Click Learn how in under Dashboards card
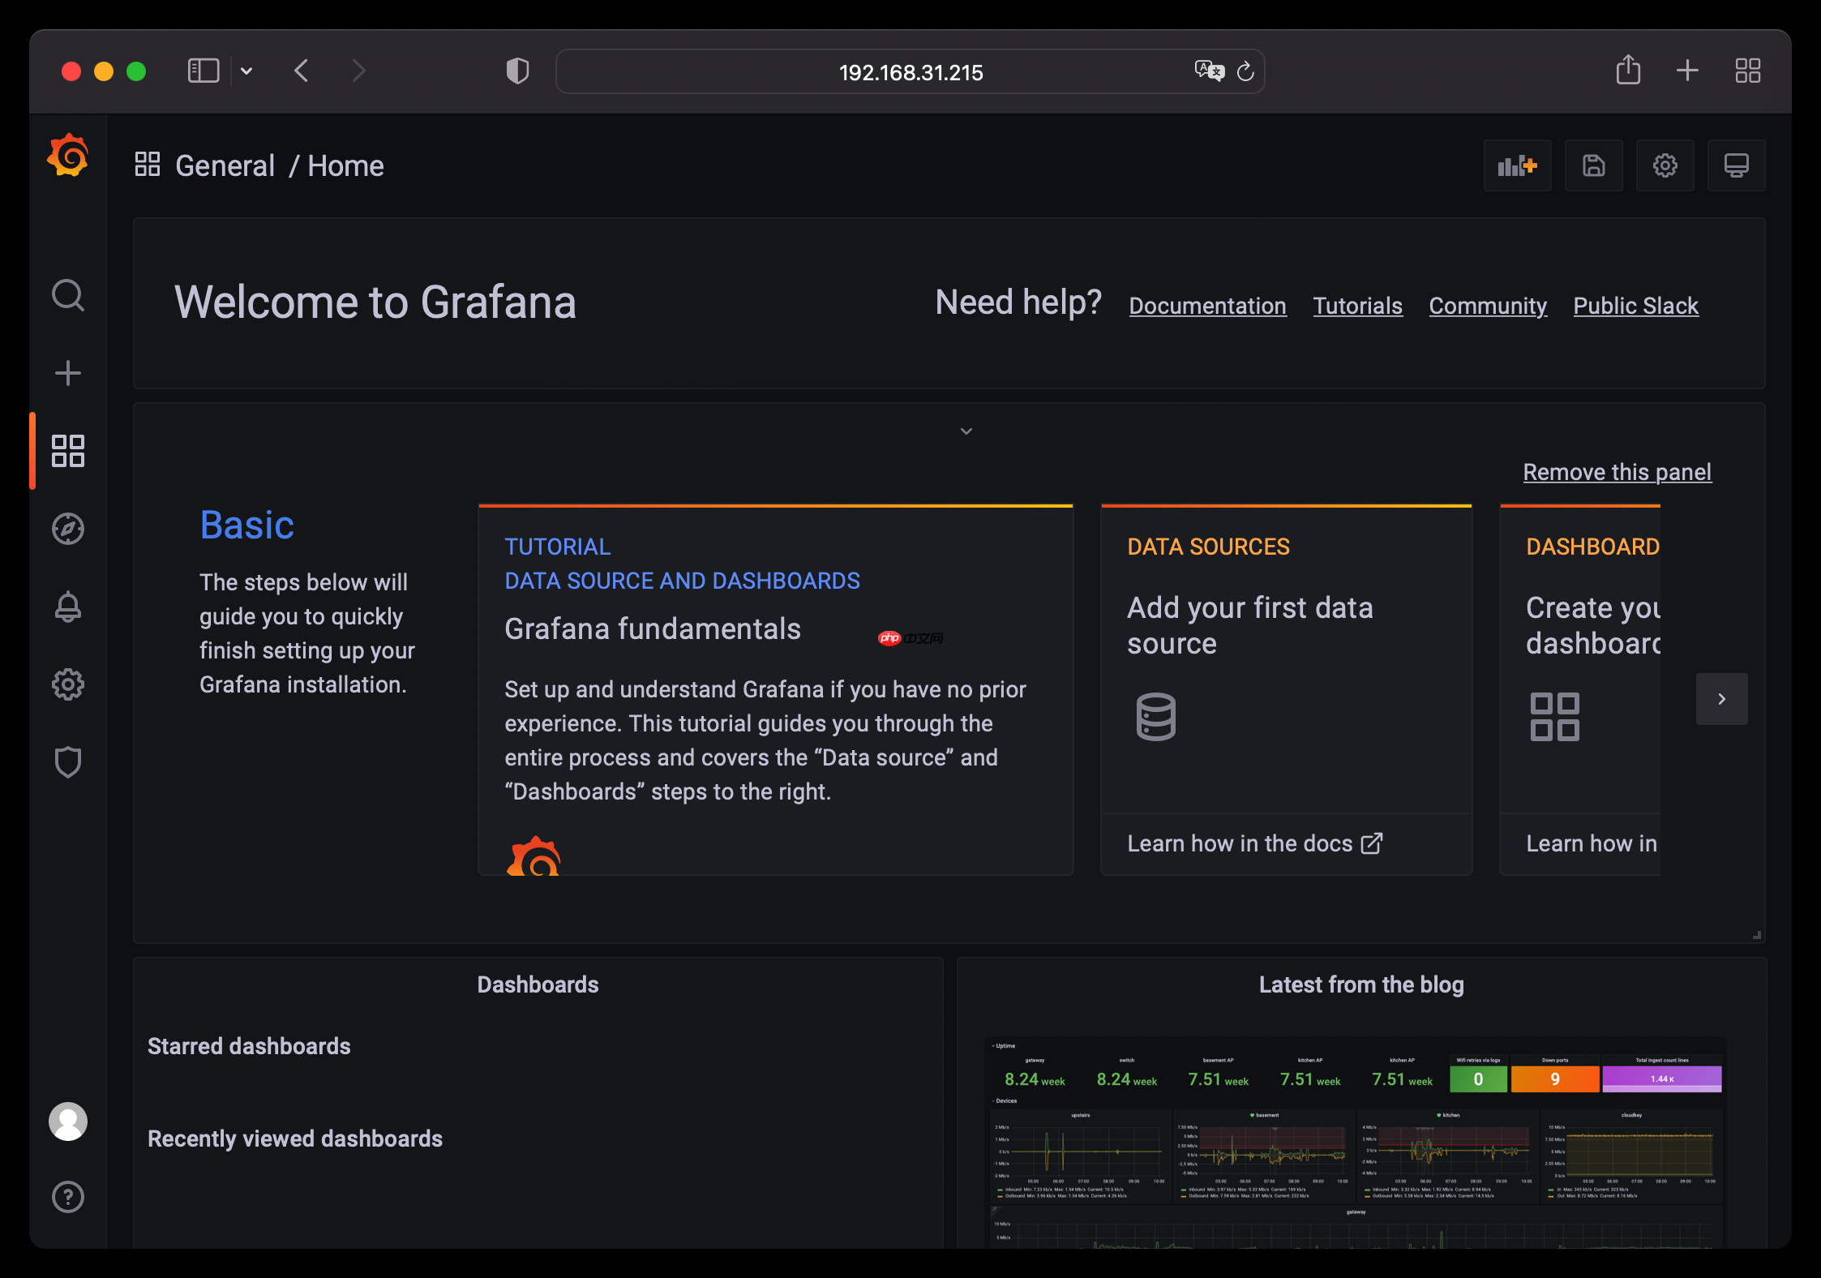1821x1278 pixels. click(x=1592, y=843)
